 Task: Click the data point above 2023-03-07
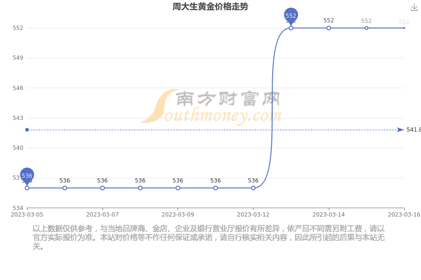coord(102,188)
